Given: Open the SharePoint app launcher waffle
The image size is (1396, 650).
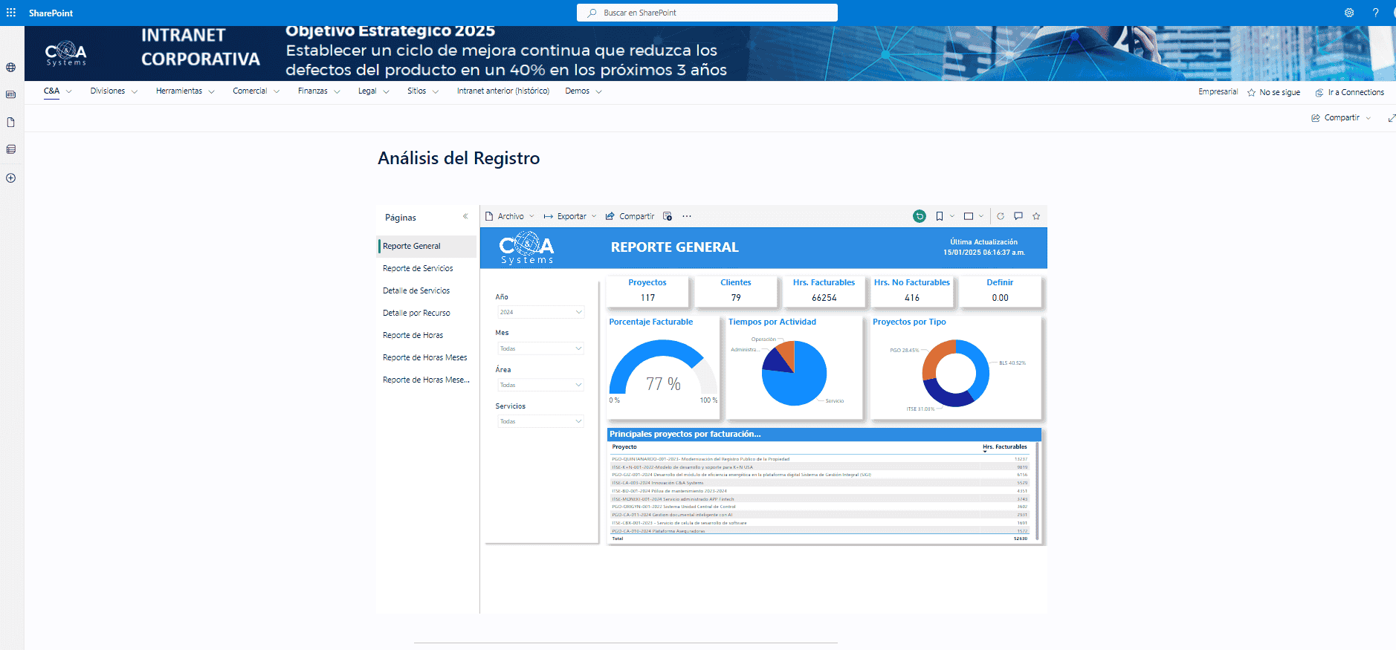Looking at the screenshot, I should pyautogui.click(x=11, y=13).
